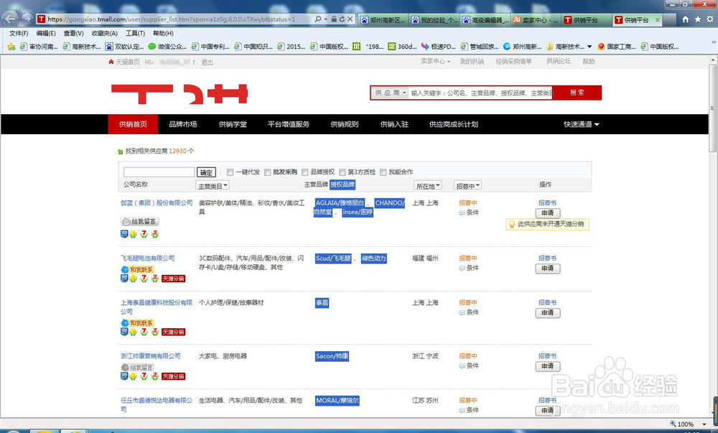Click the 7-day badge under 伽蓝（集团）股份有限公司

[x=144, y=234]
